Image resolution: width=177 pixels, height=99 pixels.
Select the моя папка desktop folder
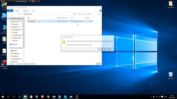[x=171, y=5]
